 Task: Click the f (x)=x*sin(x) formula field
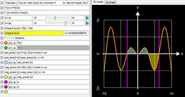point(47,8)
